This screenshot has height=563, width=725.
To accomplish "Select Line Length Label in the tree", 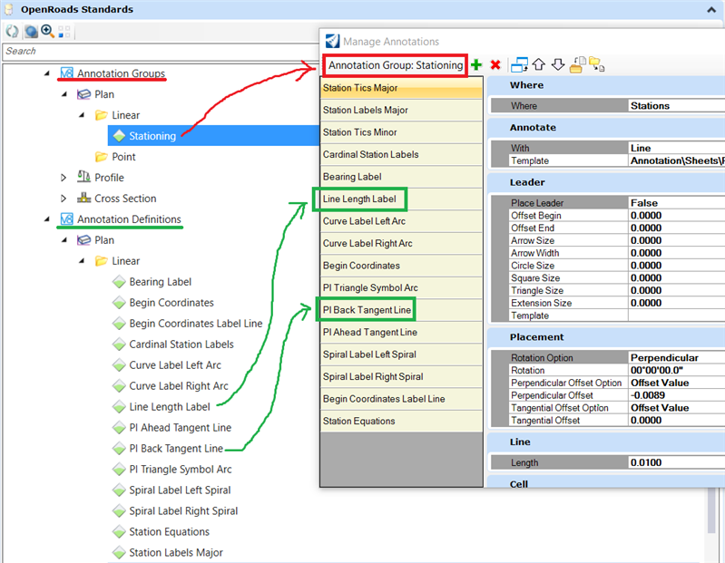I will [170, 407].
